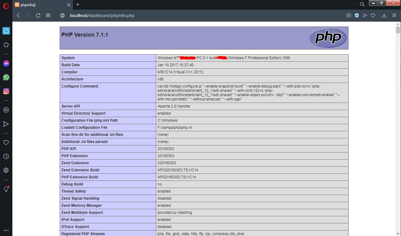The height and width of the screenshot is (236, 401).
Task: Open My Flow arrow in the sidebar
Action: click(x=6, y=124)
